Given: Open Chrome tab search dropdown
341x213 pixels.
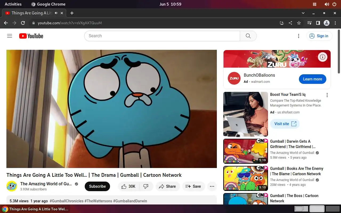Looking at the screenshot, I should 303,13.
